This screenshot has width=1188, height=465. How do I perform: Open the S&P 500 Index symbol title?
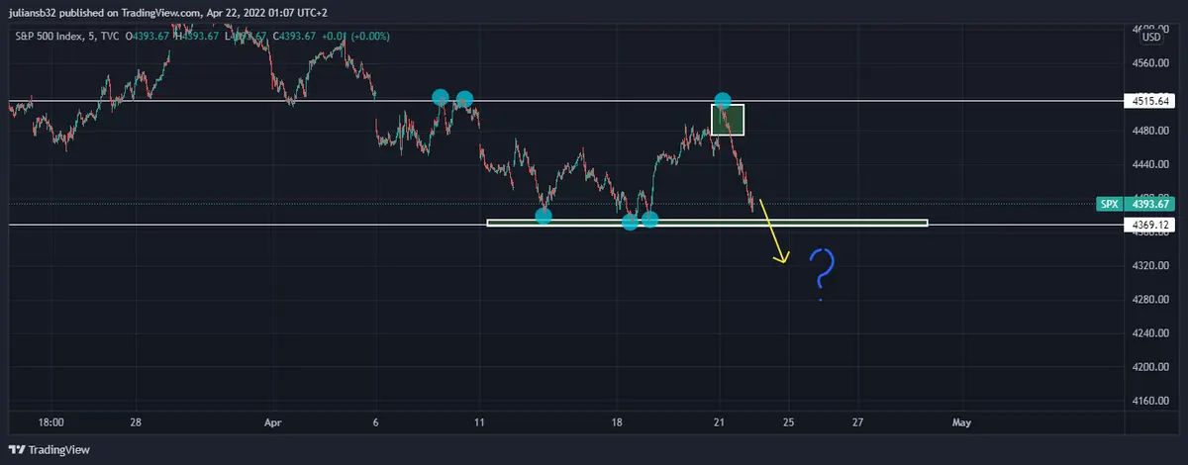(49, 37)
